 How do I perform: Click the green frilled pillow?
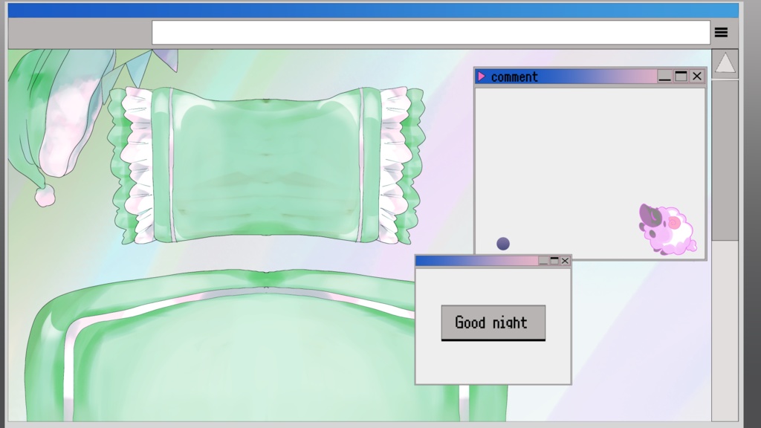(x=266, y=165)
